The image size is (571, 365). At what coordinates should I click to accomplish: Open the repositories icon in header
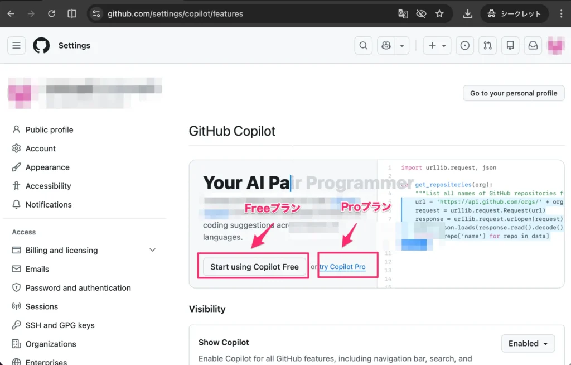tap(510, 46)
